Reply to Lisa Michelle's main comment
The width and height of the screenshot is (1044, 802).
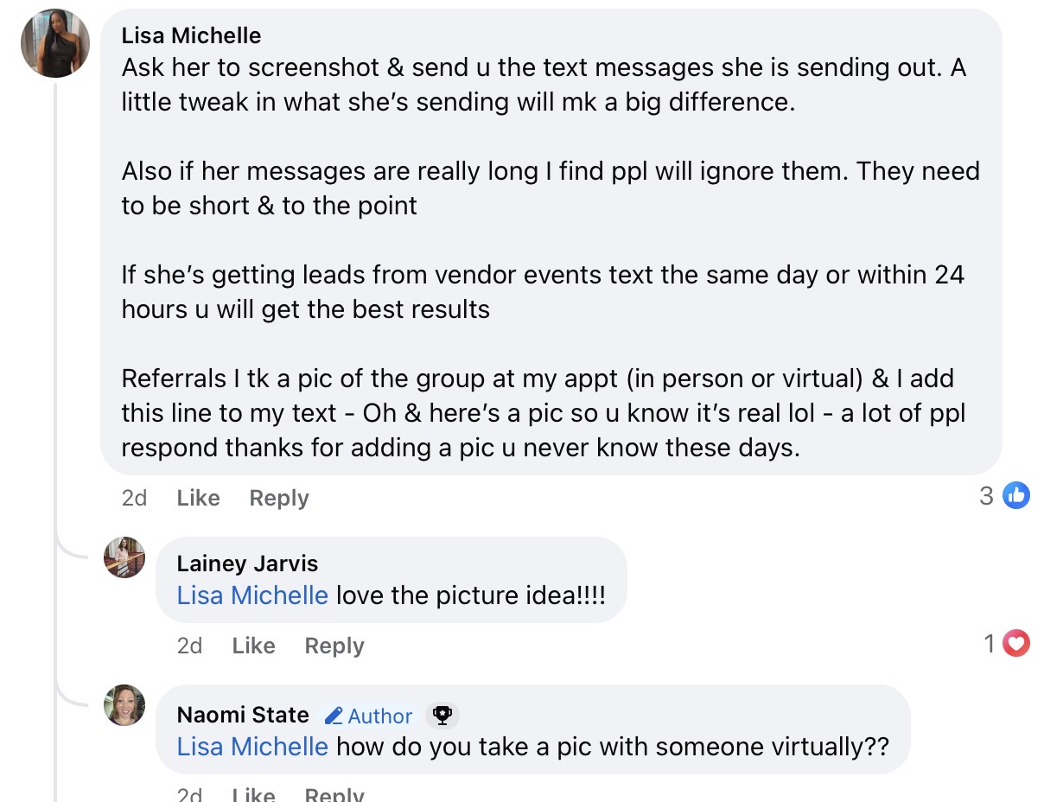(278, 498)
